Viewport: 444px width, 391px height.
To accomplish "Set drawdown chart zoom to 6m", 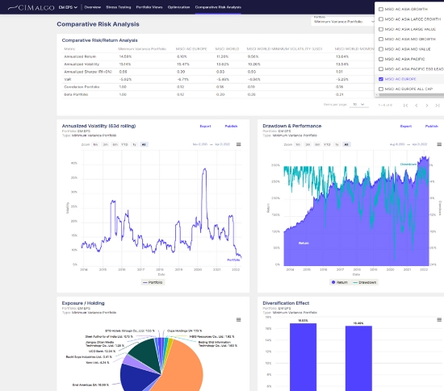I will (317, 144).
